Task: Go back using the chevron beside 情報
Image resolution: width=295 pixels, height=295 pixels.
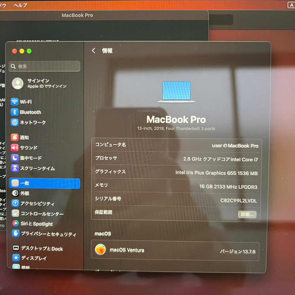Action: tap(94, 50)
